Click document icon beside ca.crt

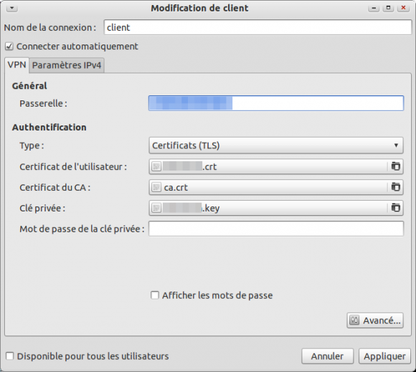(156, 187)
